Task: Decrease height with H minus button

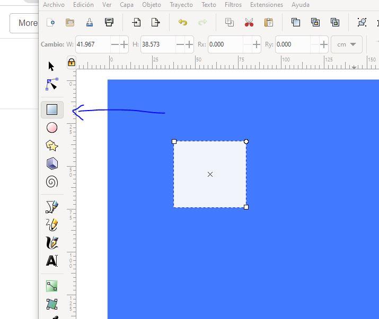Action: pyautogui.click(x=180, y=44)
